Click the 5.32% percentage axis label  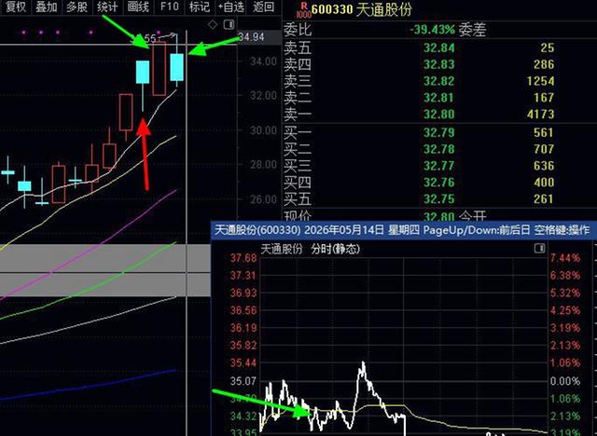click(565, 293)
